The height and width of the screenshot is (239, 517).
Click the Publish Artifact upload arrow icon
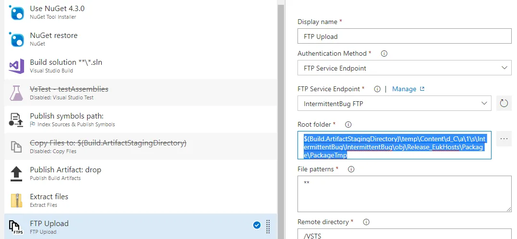pyautogui.click(x=17, y=174)
